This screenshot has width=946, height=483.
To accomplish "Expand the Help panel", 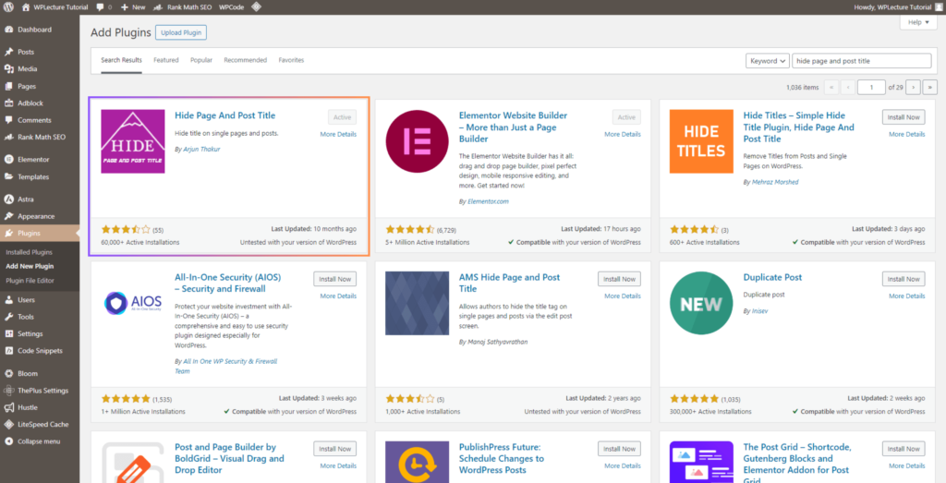I will click(x=918, y=22).
